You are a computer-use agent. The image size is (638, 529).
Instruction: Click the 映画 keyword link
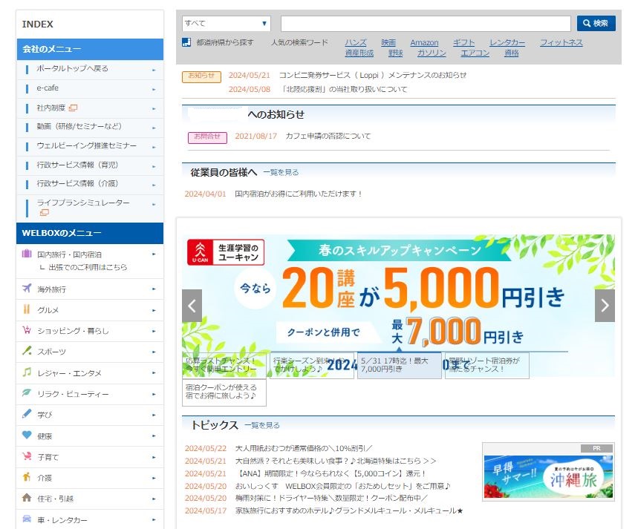(x=388, y=42)
